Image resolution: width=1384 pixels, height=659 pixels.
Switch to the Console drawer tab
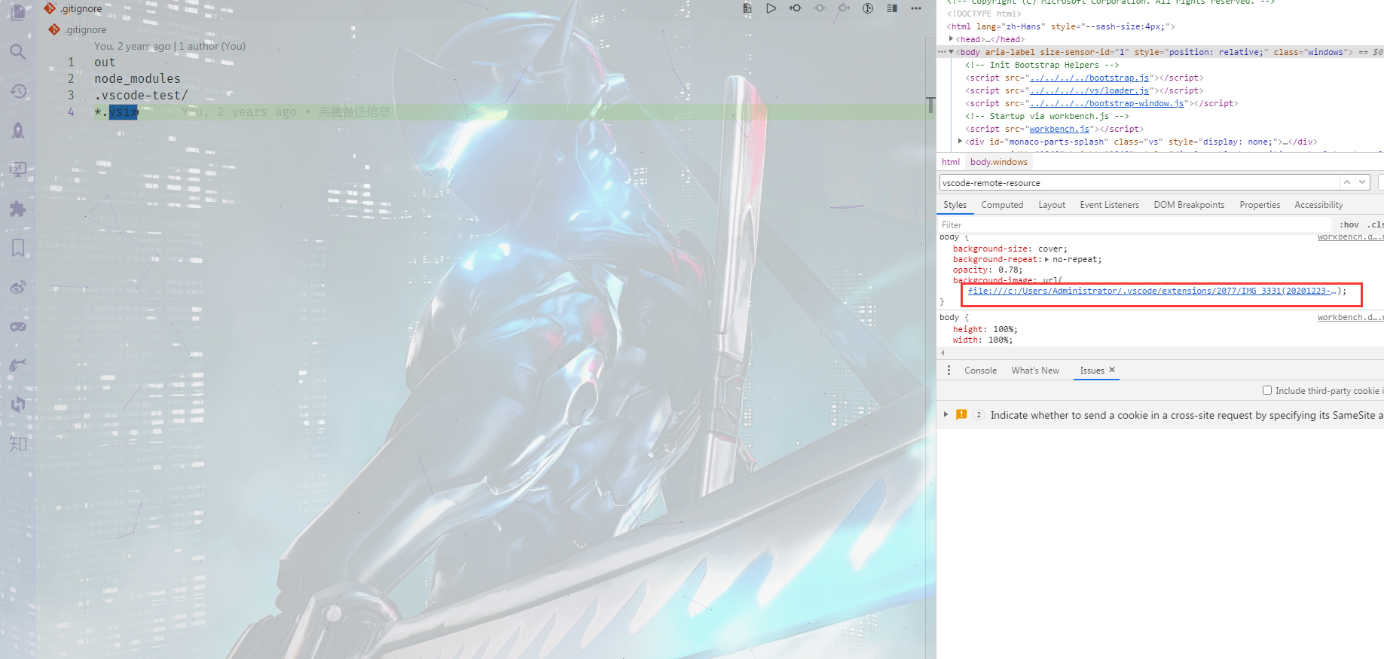tap(980, 371)
